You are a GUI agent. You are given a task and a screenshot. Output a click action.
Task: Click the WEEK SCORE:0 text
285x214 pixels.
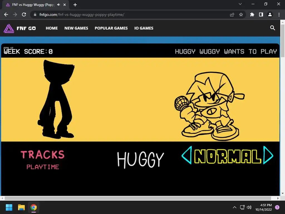[28, 52]
